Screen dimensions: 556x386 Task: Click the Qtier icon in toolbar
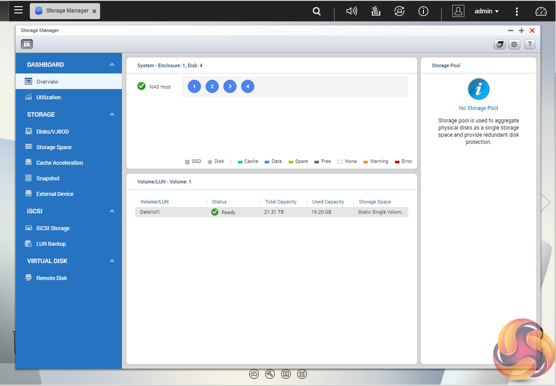click(x=500, y=44)
